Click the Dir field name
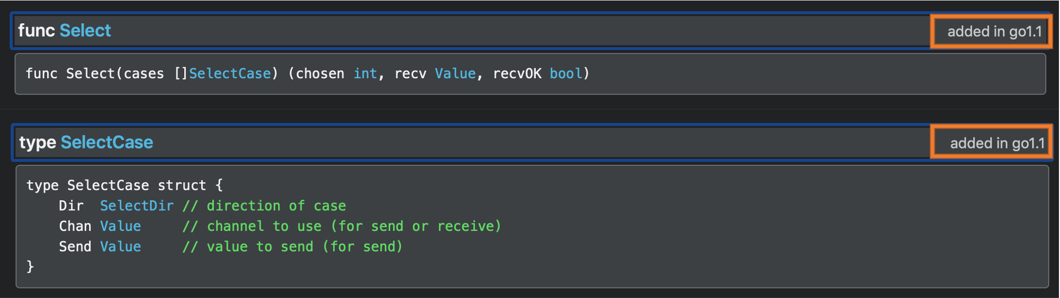The height and width of the screenshot is (298, 1060). click(x=71, y=206)
